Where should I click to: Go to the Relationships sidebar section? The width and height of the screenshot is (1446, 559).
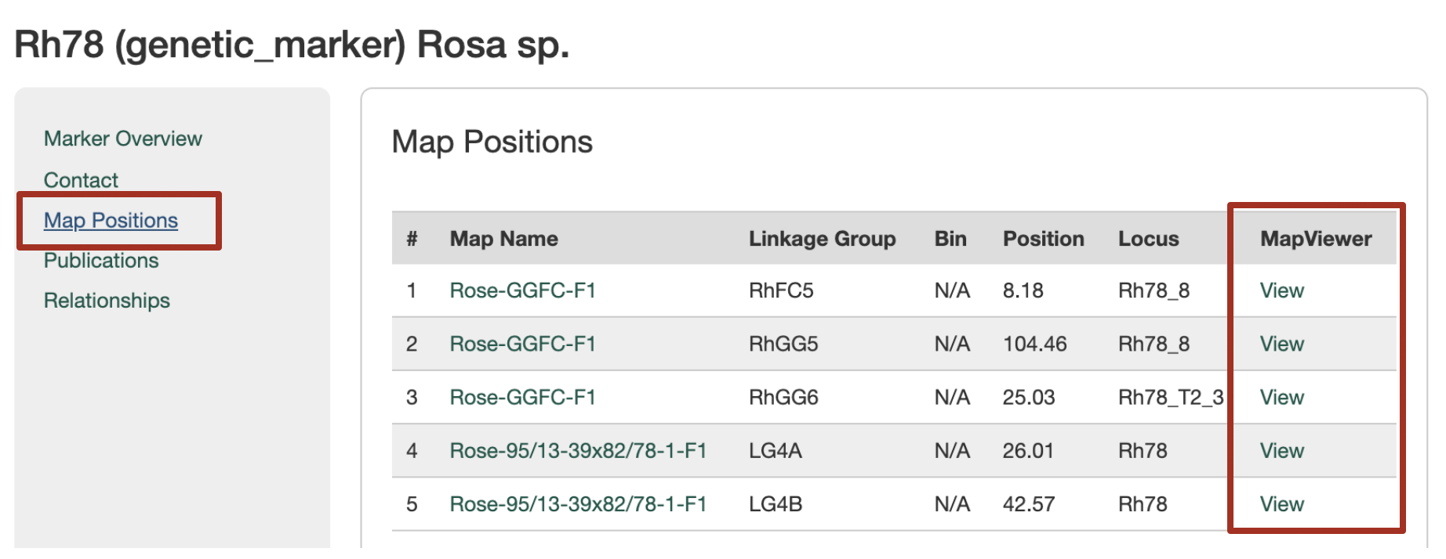pyautogui.click(x=107, y=301)
